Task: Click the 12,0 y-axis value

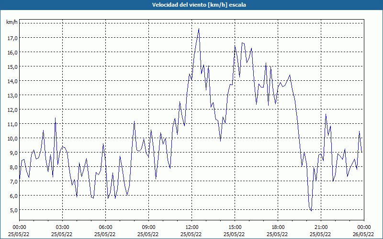Action: (x=12, y=109)
